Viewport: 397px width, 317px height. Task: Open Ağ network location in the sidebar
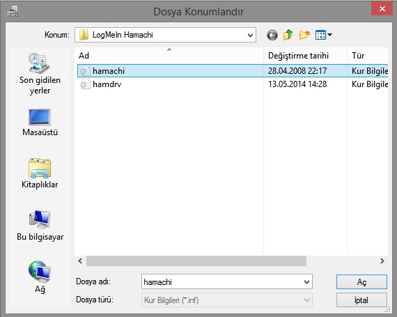(x=40, y=277)
